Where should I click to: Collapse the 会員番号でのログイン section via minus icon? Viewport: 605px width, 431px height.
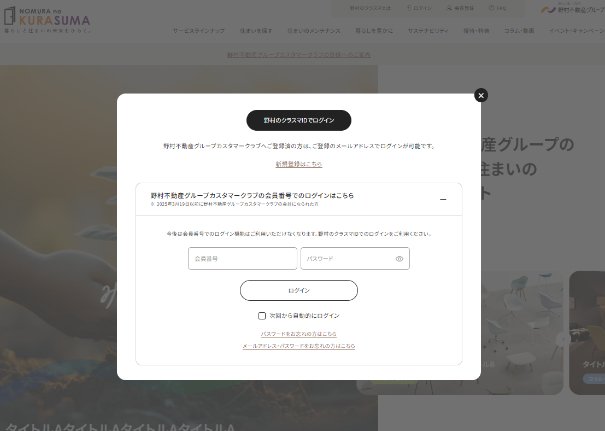click(x=443, y=199)
